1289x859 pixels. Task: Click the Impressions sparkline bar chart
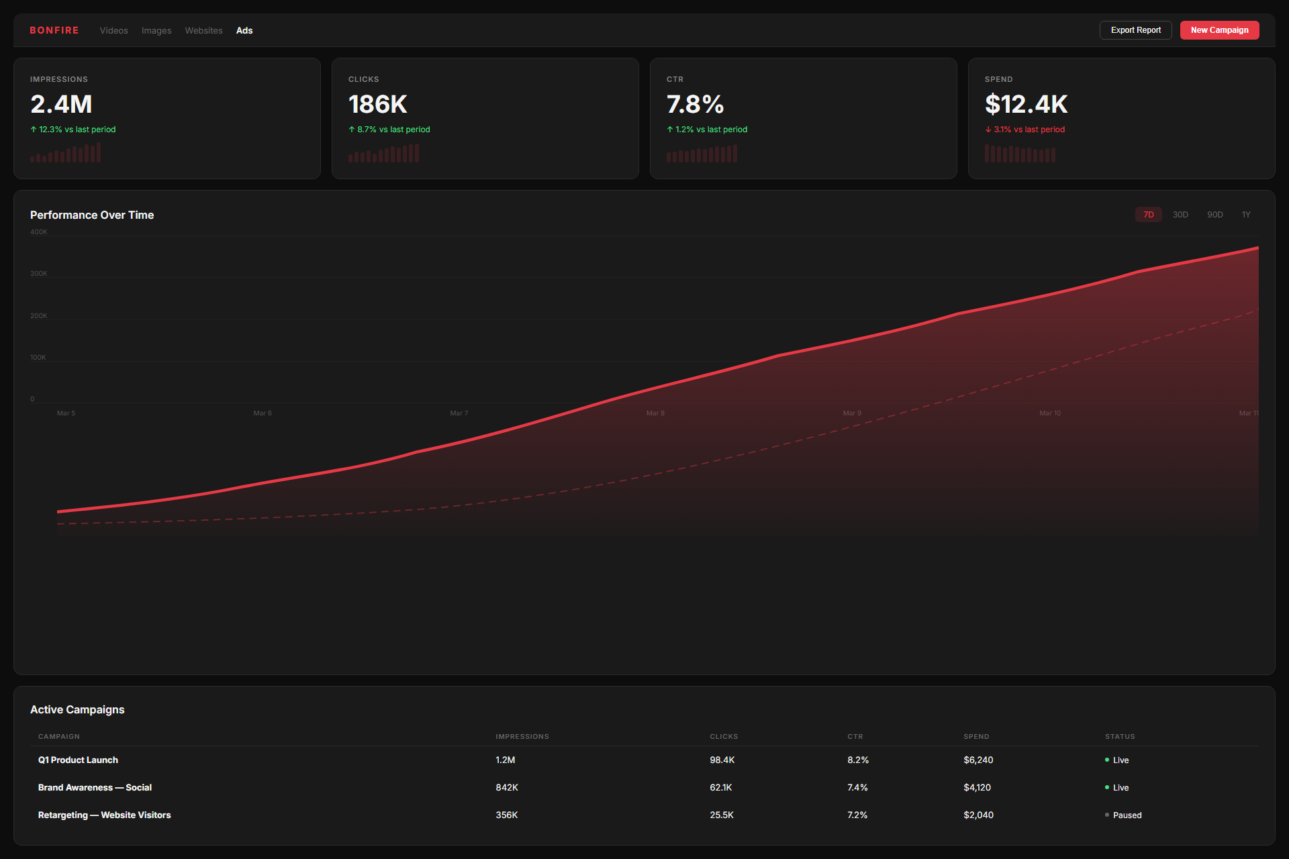[x=65, y=153]
